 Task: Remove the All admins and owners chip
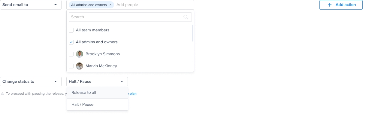pos(110,5)
